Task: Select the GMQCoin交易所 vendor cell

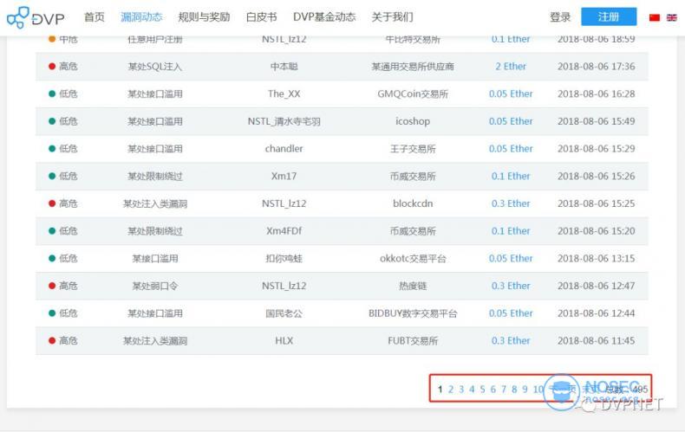Action: pyautogui.click(x=413, y=93)
